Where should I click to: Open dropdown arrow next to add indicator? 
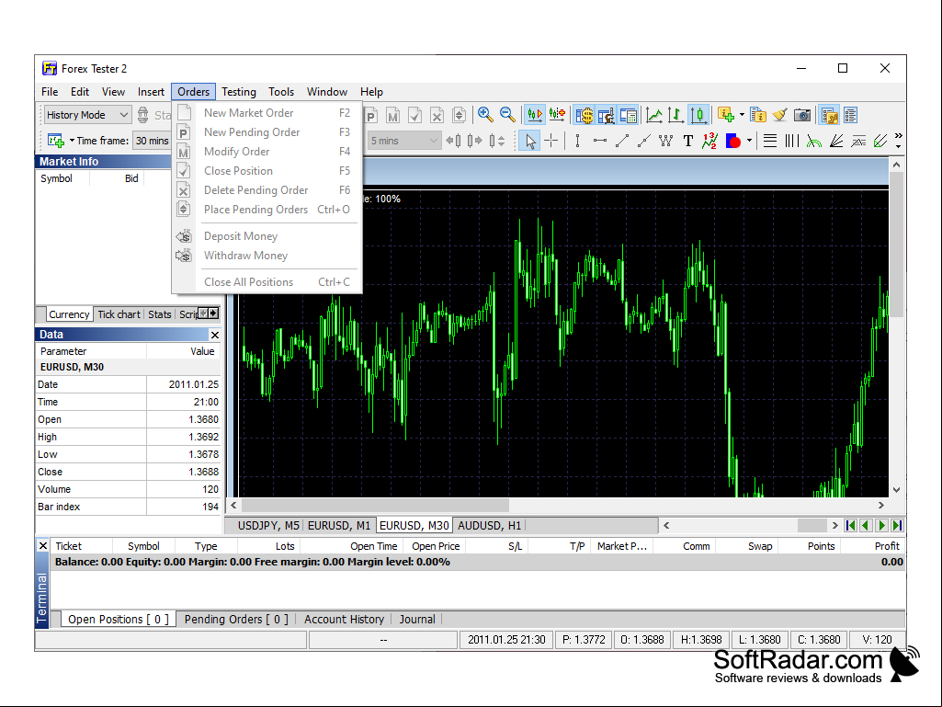coord(742,115)
